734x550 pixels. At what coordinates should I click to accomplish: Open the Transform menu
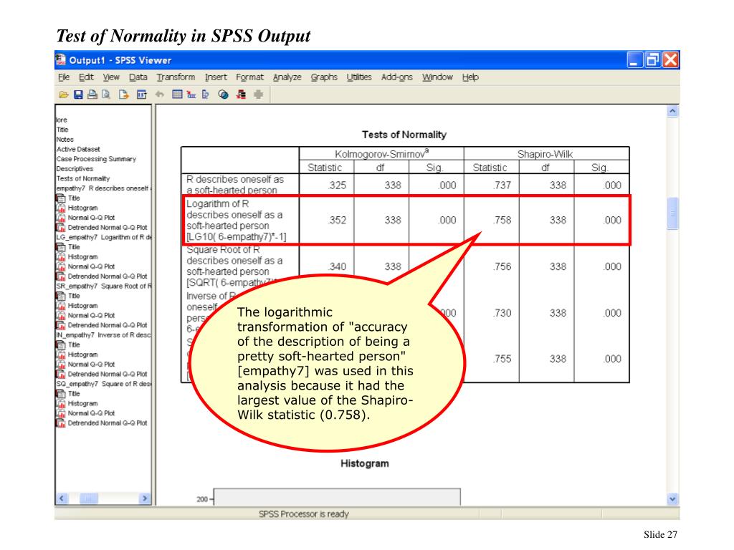(x=176, y=77)
